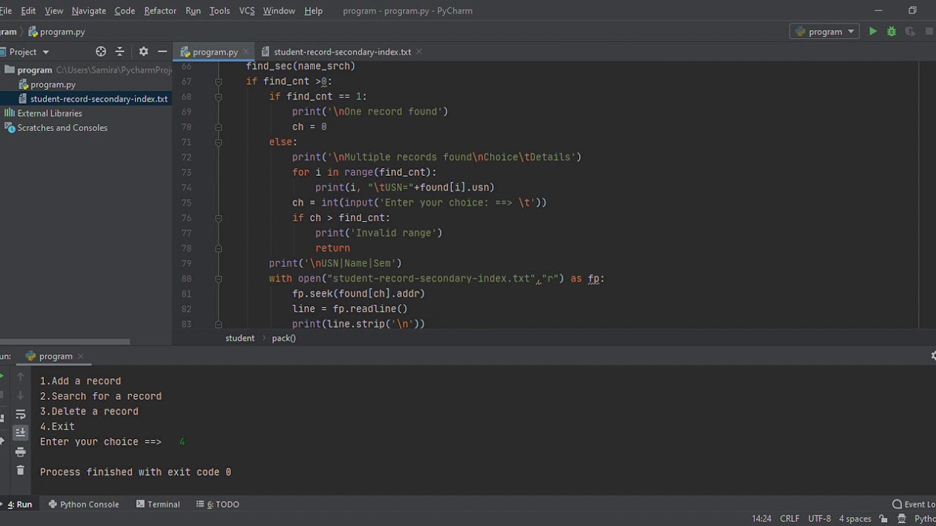Open Scratches and Consoles node
Viewport: 936px width, 526px height.
[x=62, y=128]
